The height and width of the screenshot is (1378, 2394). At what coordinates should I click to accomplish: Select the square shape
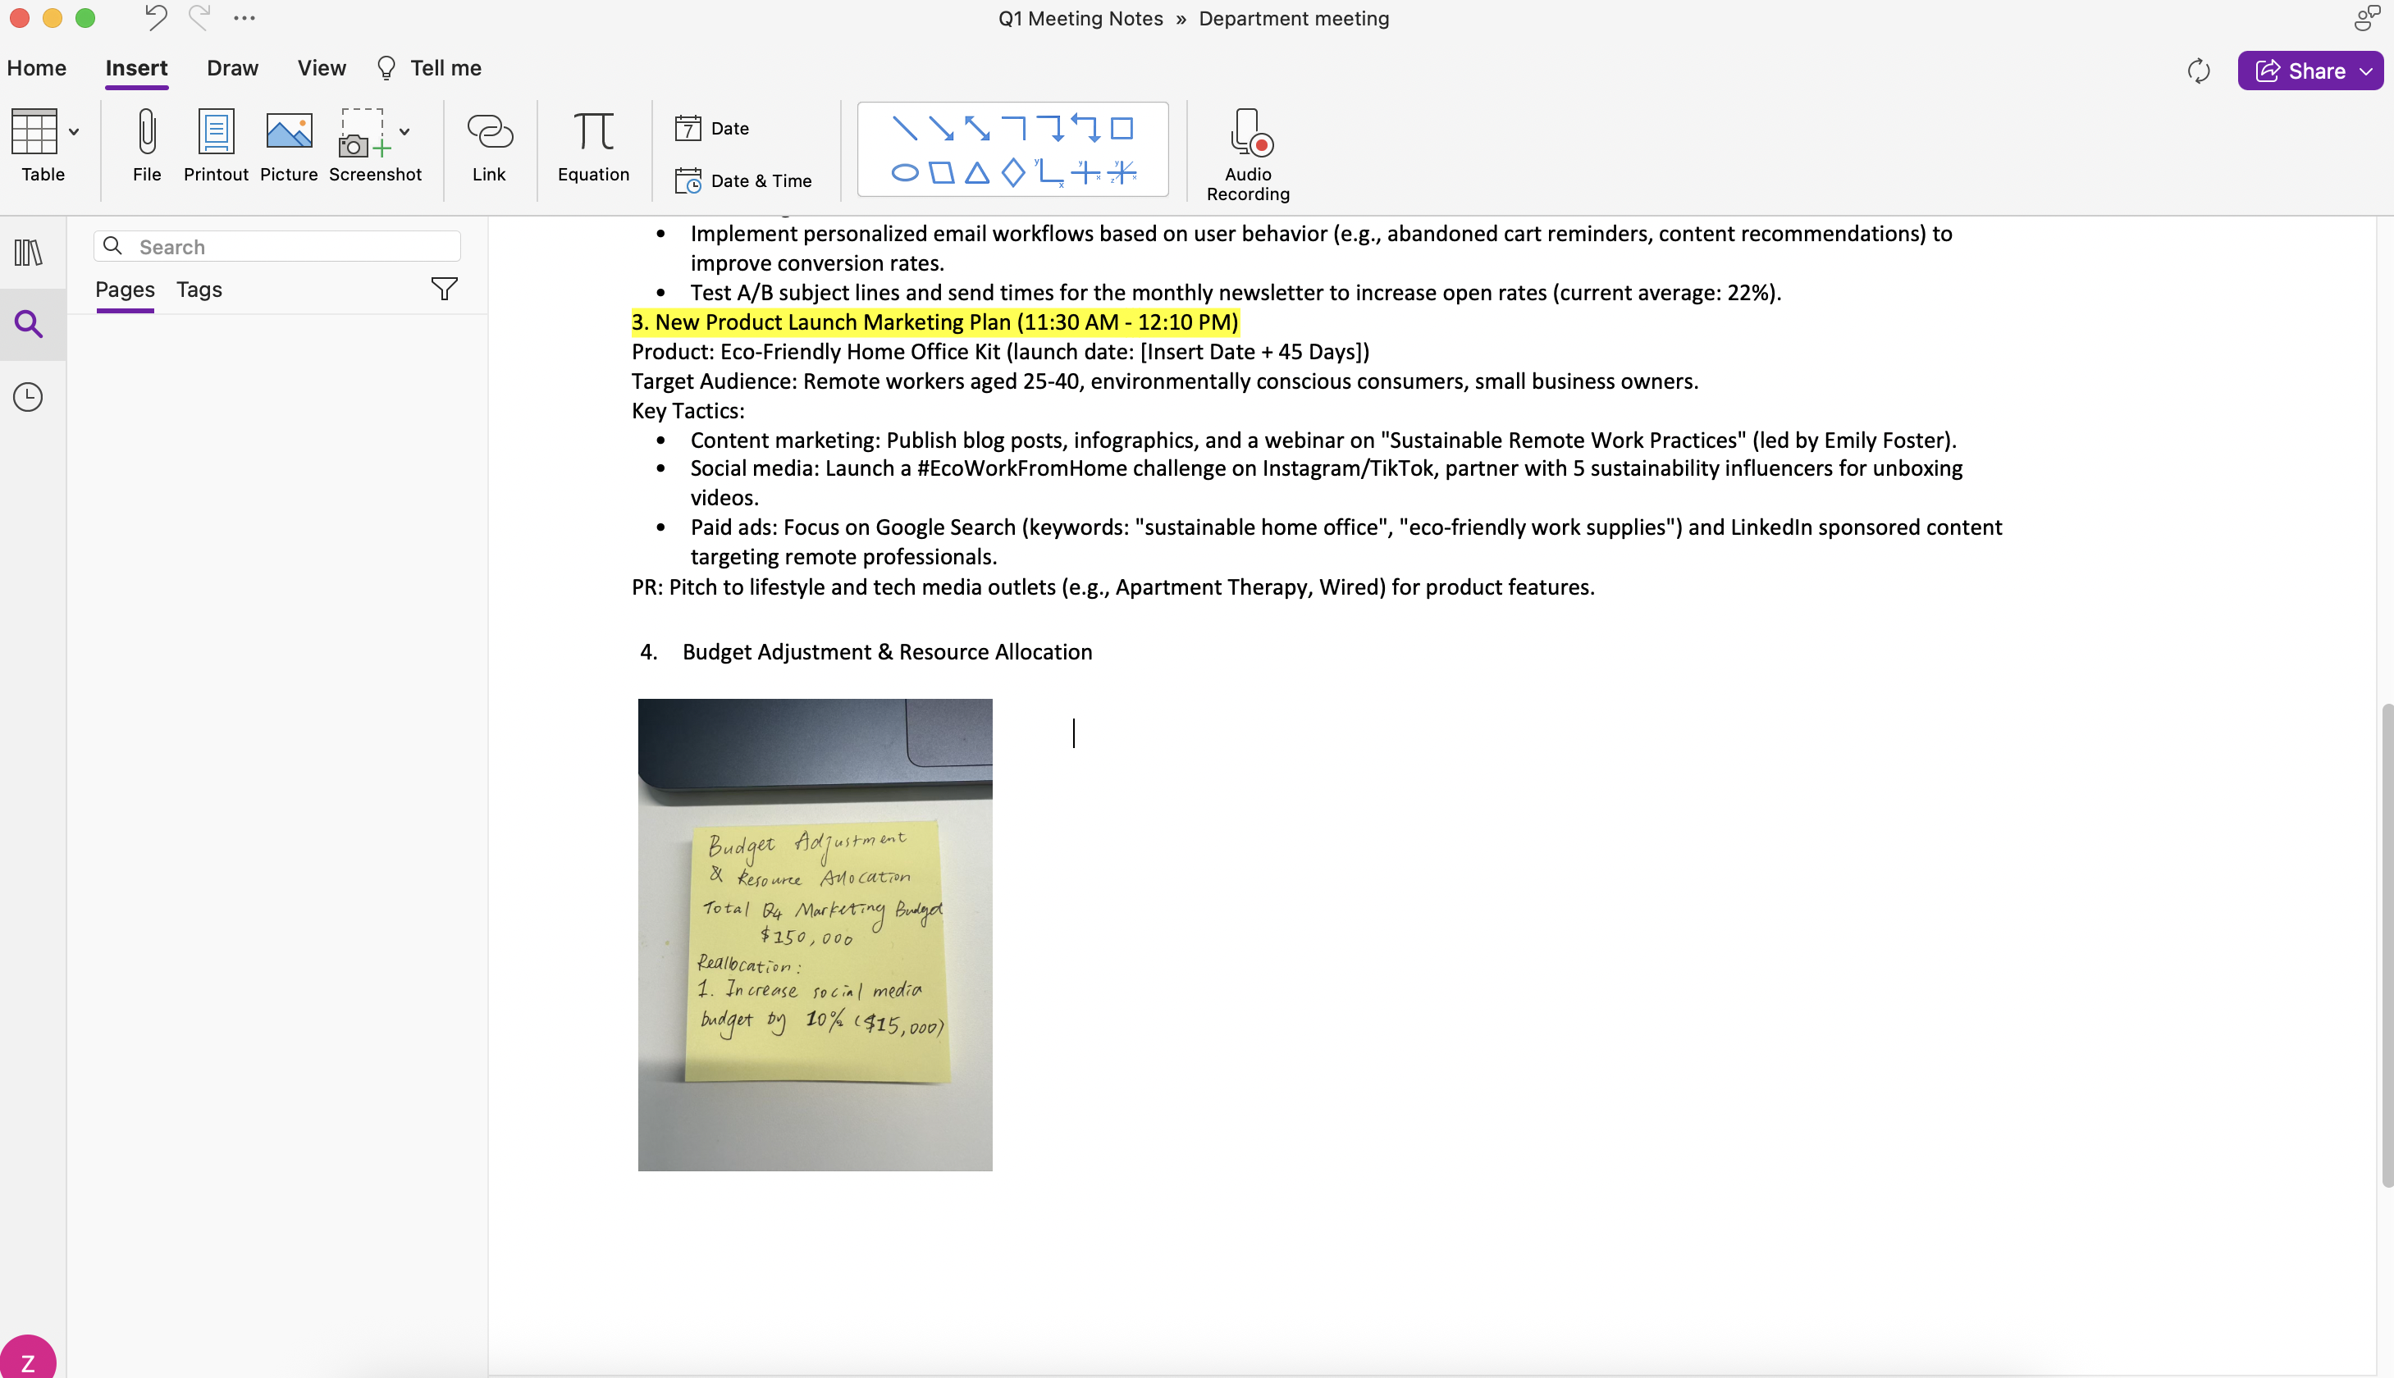tap(1122, 128)
